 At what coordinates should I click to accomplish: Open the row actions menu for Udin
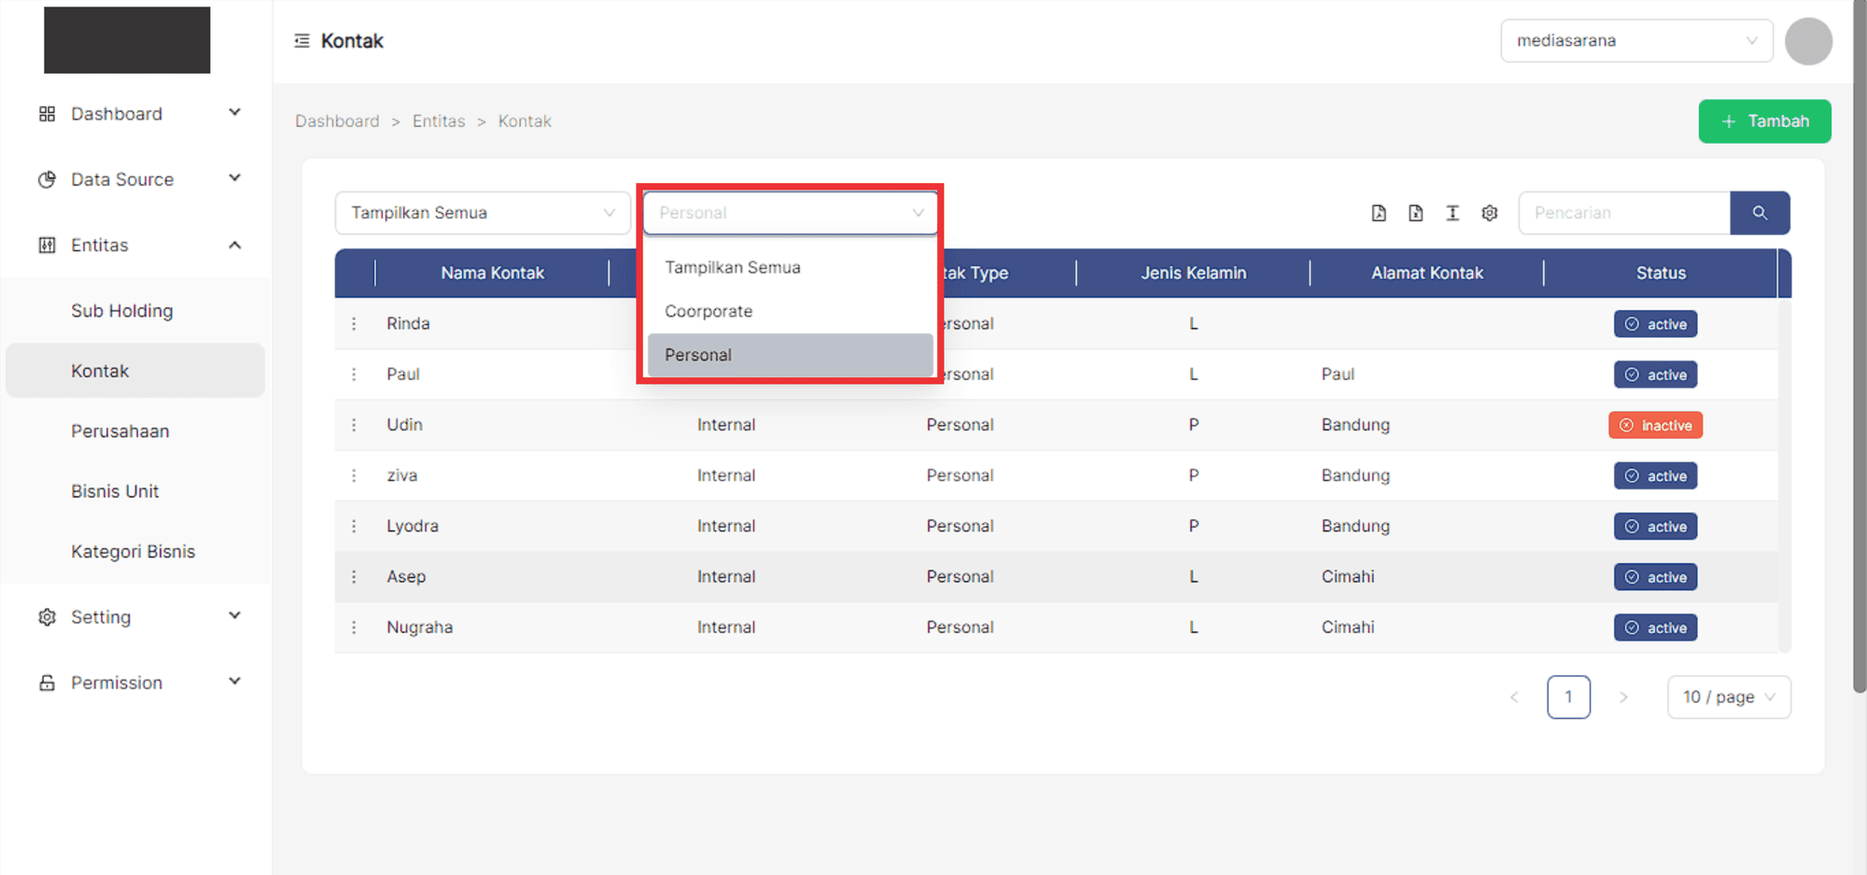(x=355, y=425)
